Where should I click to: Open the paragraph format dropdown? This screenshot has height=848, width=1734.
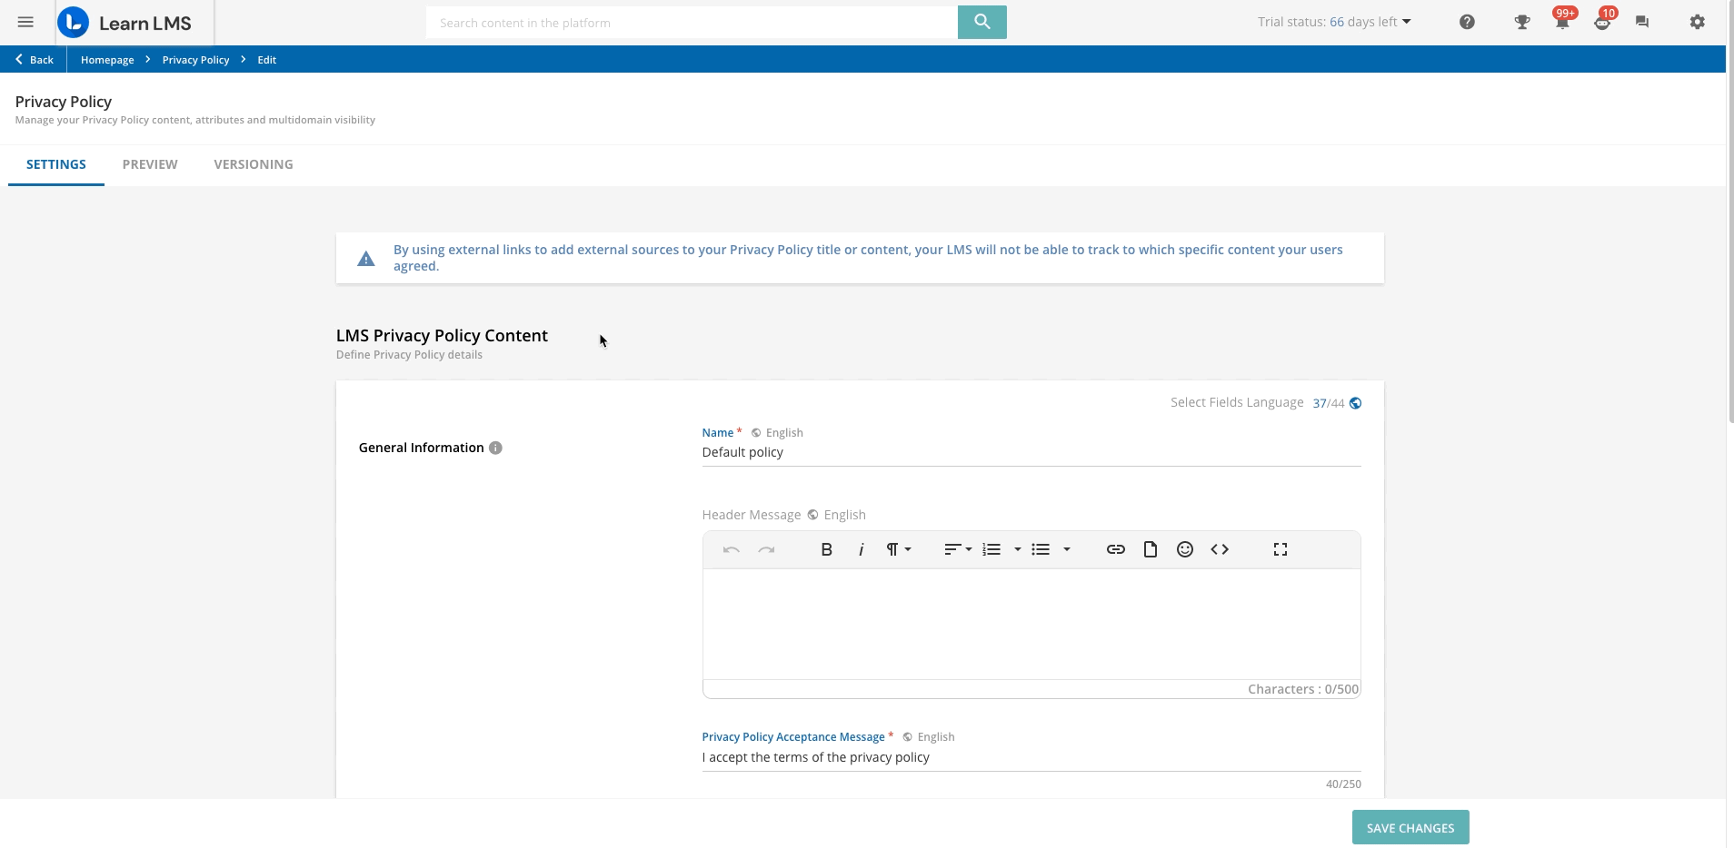[x=898, y=549]
